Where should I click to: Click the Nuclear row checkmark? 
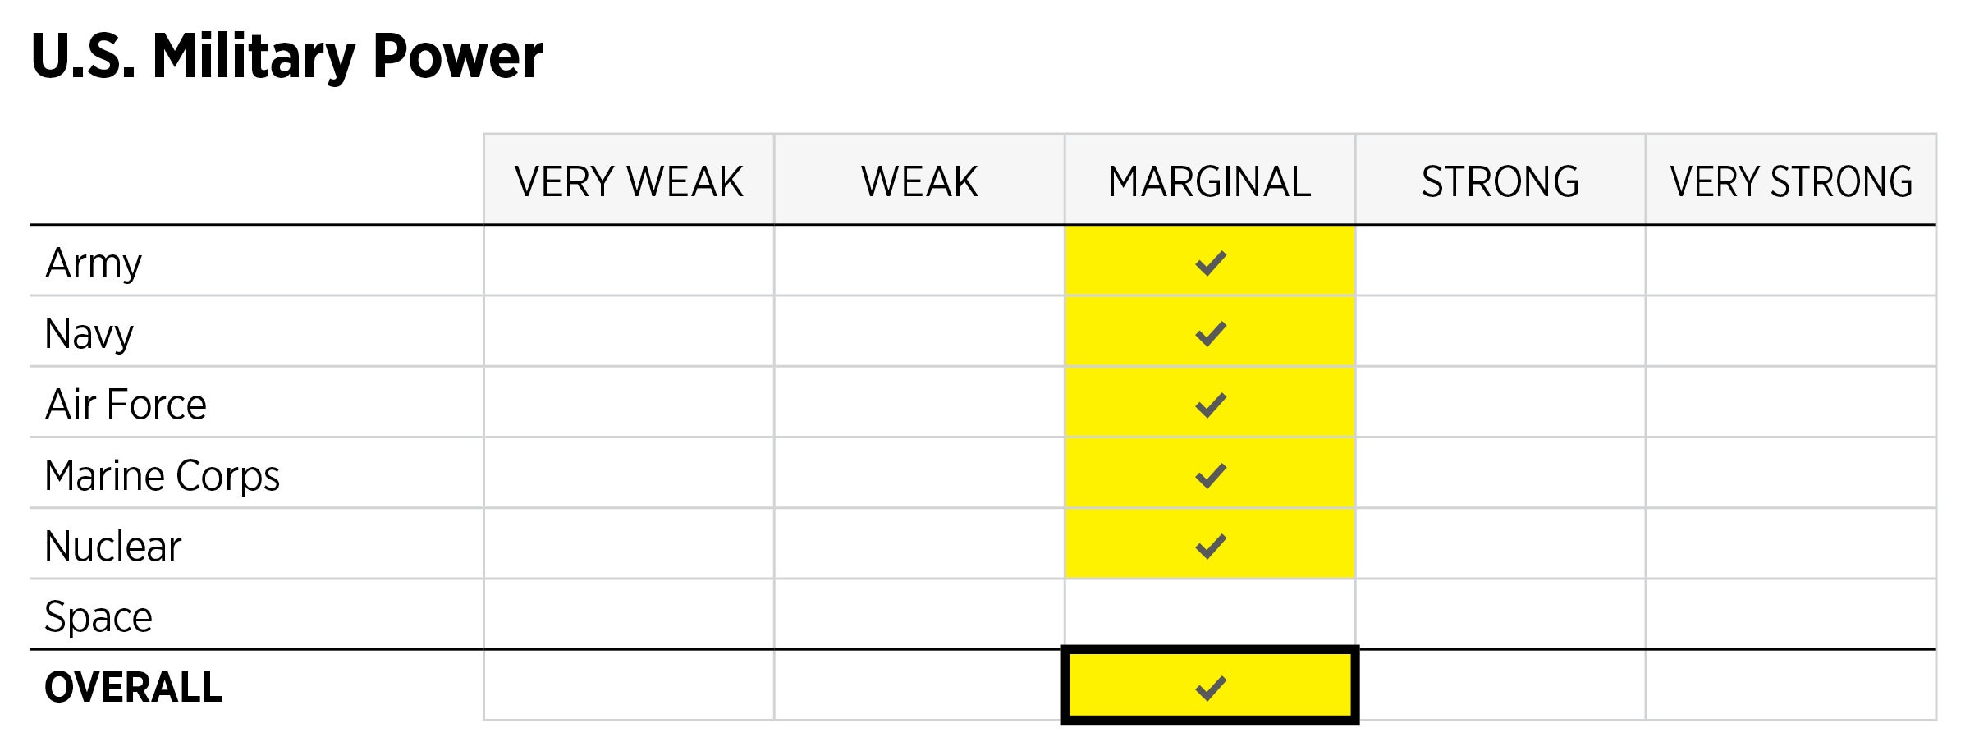pyautogui.click(x=1211, y=546)
